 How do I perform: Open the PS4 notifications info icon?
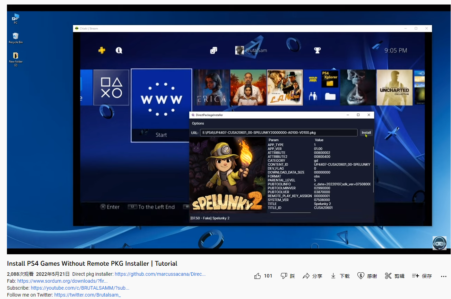point(119,50)
